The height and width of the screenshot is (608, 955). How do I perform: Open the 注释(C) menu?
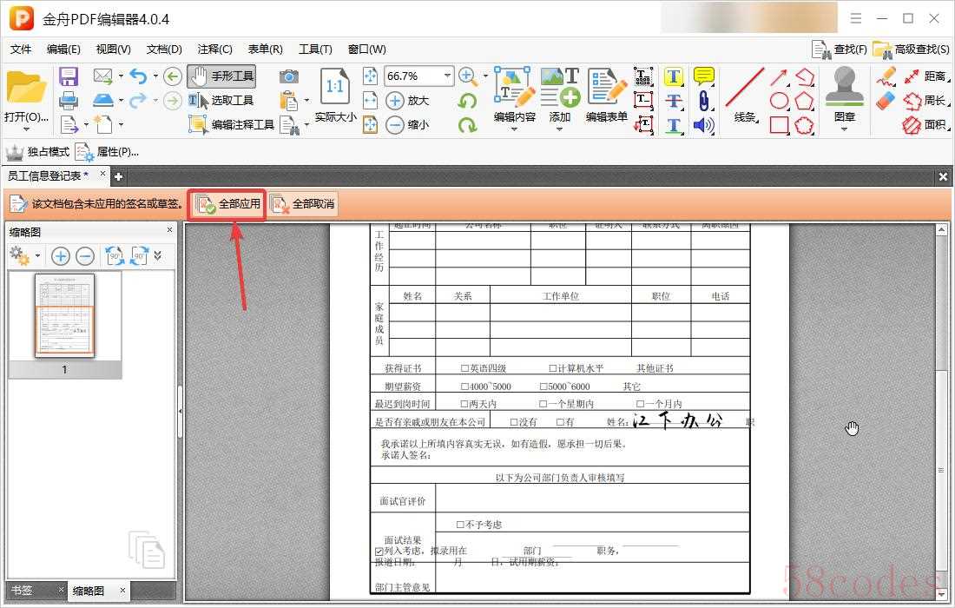(214, 50)
